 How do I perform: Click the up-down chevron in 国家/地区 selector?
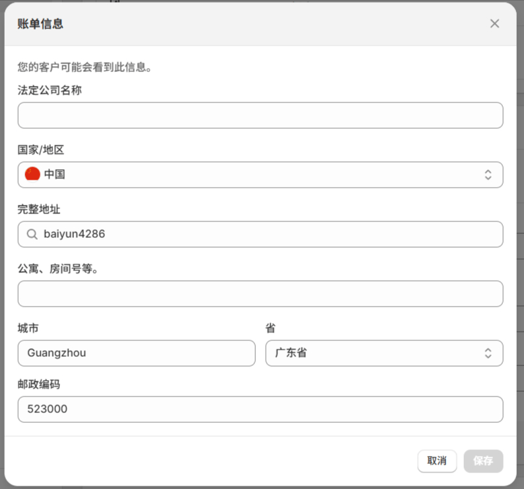click(x=488, y=174)
